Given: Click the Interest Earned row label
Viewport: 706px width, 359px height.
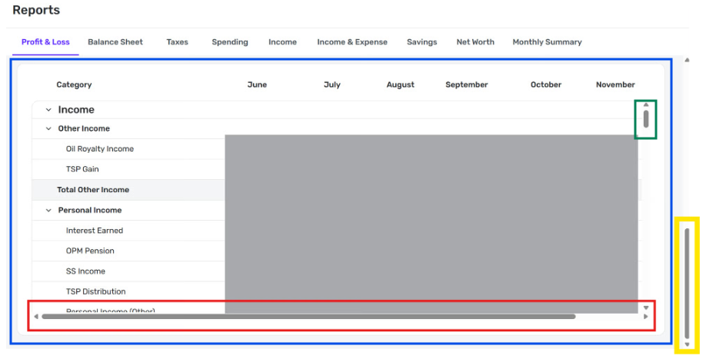Looking at the screenshot, I should click(95, 231).
